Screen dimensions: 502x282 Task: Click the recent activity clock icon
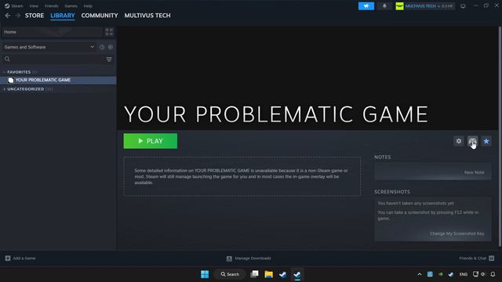coord(102,47)
